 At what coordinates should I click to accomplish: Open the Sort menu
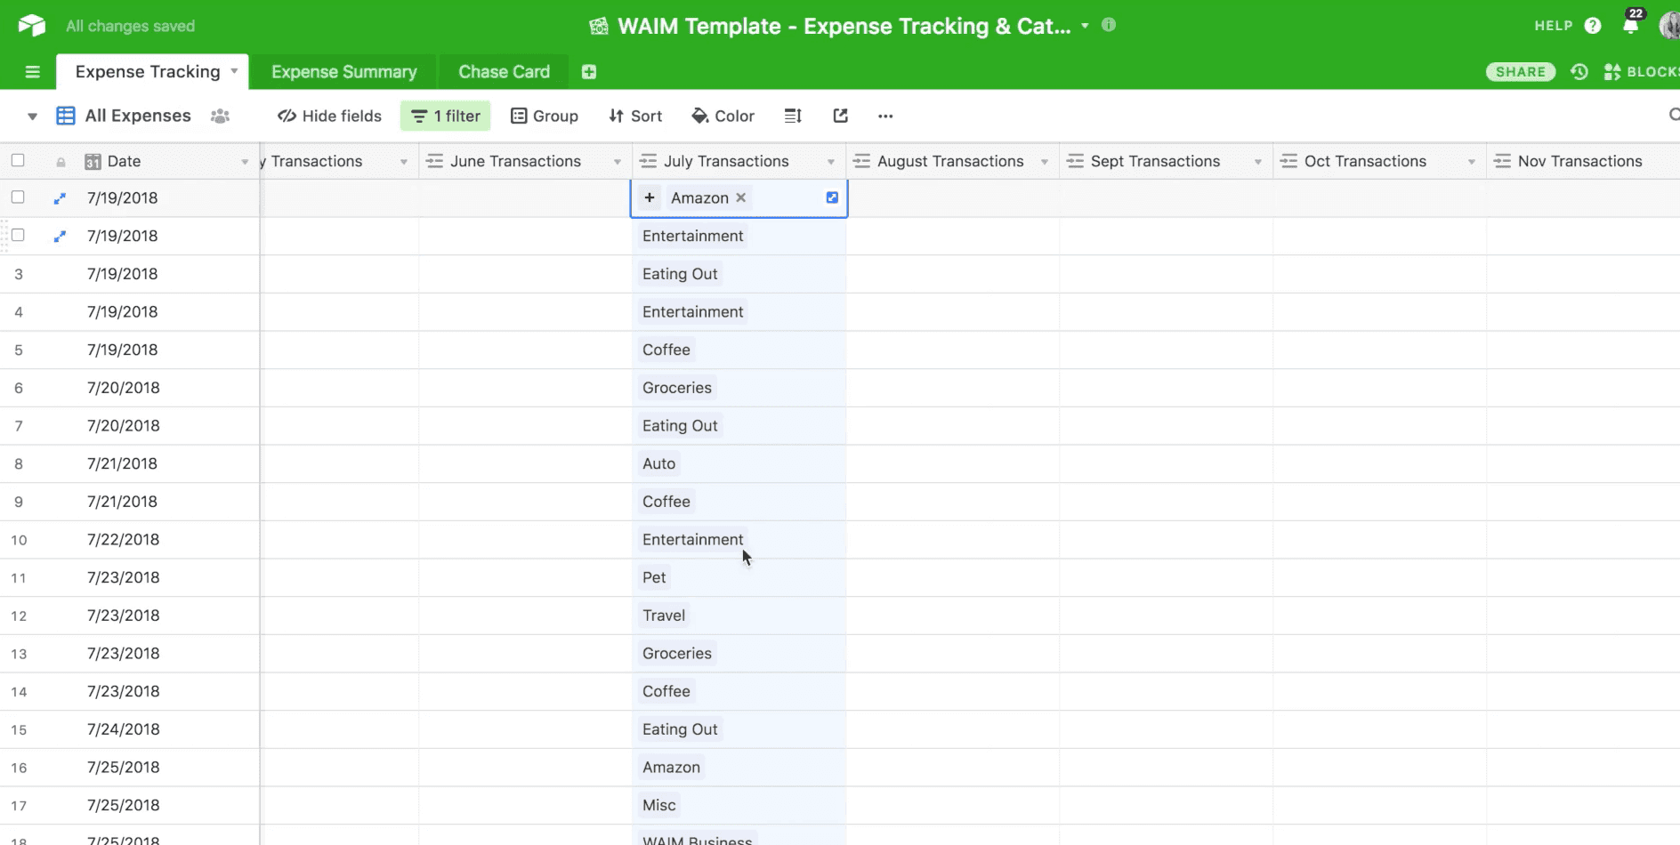[x=635, y=116]
